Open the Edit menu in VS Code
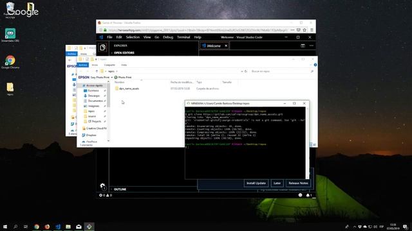This screenshot has width=412, height=231. click(119, 37)
